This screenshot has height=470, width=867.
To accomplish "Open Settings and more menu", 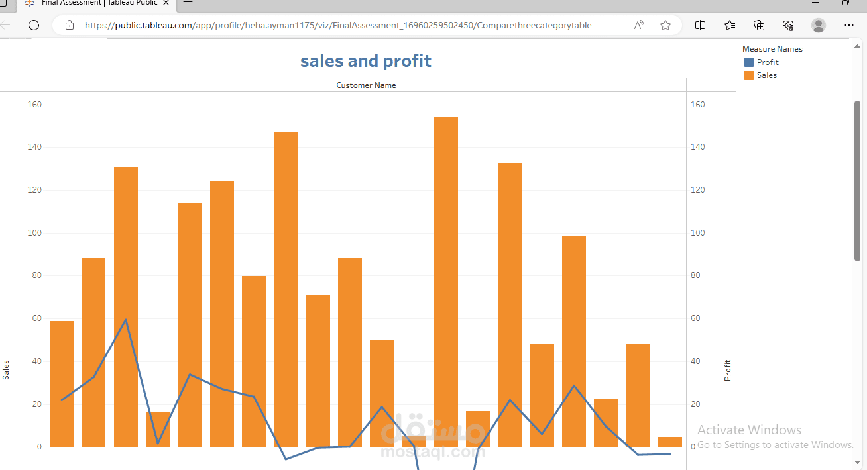I will 849,25.
